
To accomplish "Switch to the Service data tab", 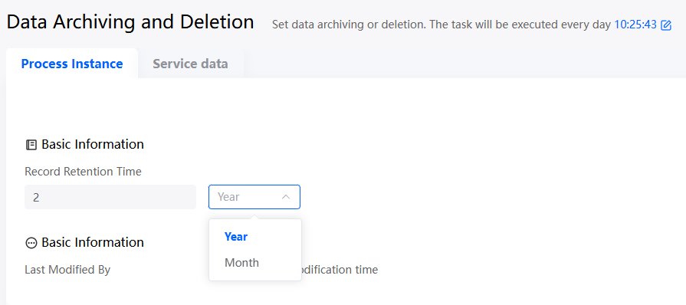I will point(190,64).
